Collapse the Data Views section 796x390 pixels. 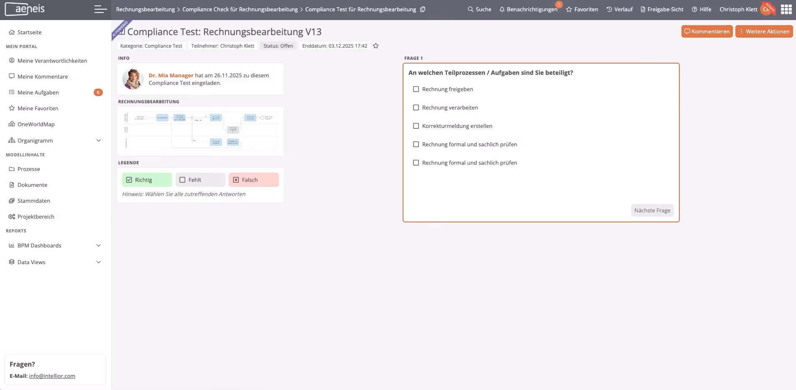click(x=99, y=262)
